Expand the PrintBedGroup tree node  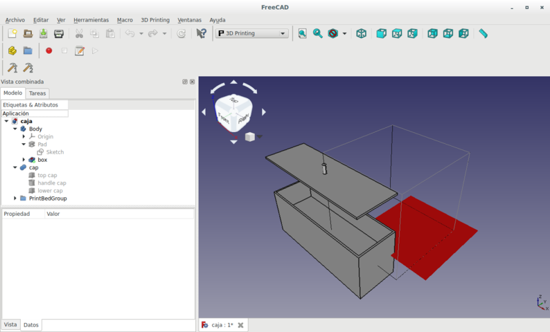coord(15,198)
